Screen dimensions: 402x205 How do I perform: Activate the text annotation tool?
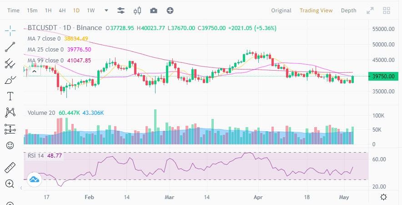tap(10, 96)
